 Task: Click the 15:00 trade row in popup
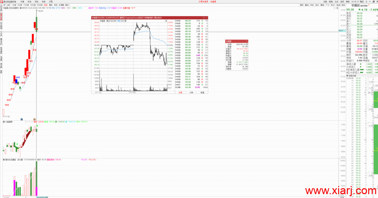(x=191, y=87)
